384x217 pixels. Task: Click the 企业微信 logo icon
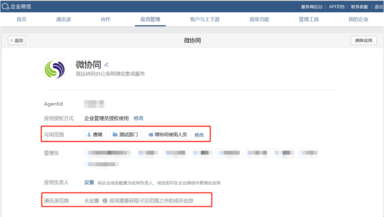pos(5,7)
